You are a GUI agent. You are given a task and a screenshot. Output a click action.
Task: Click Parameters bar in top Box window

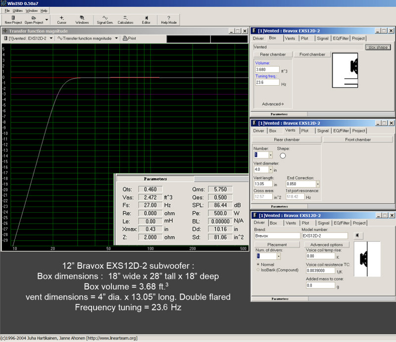(x=279, y=114)
